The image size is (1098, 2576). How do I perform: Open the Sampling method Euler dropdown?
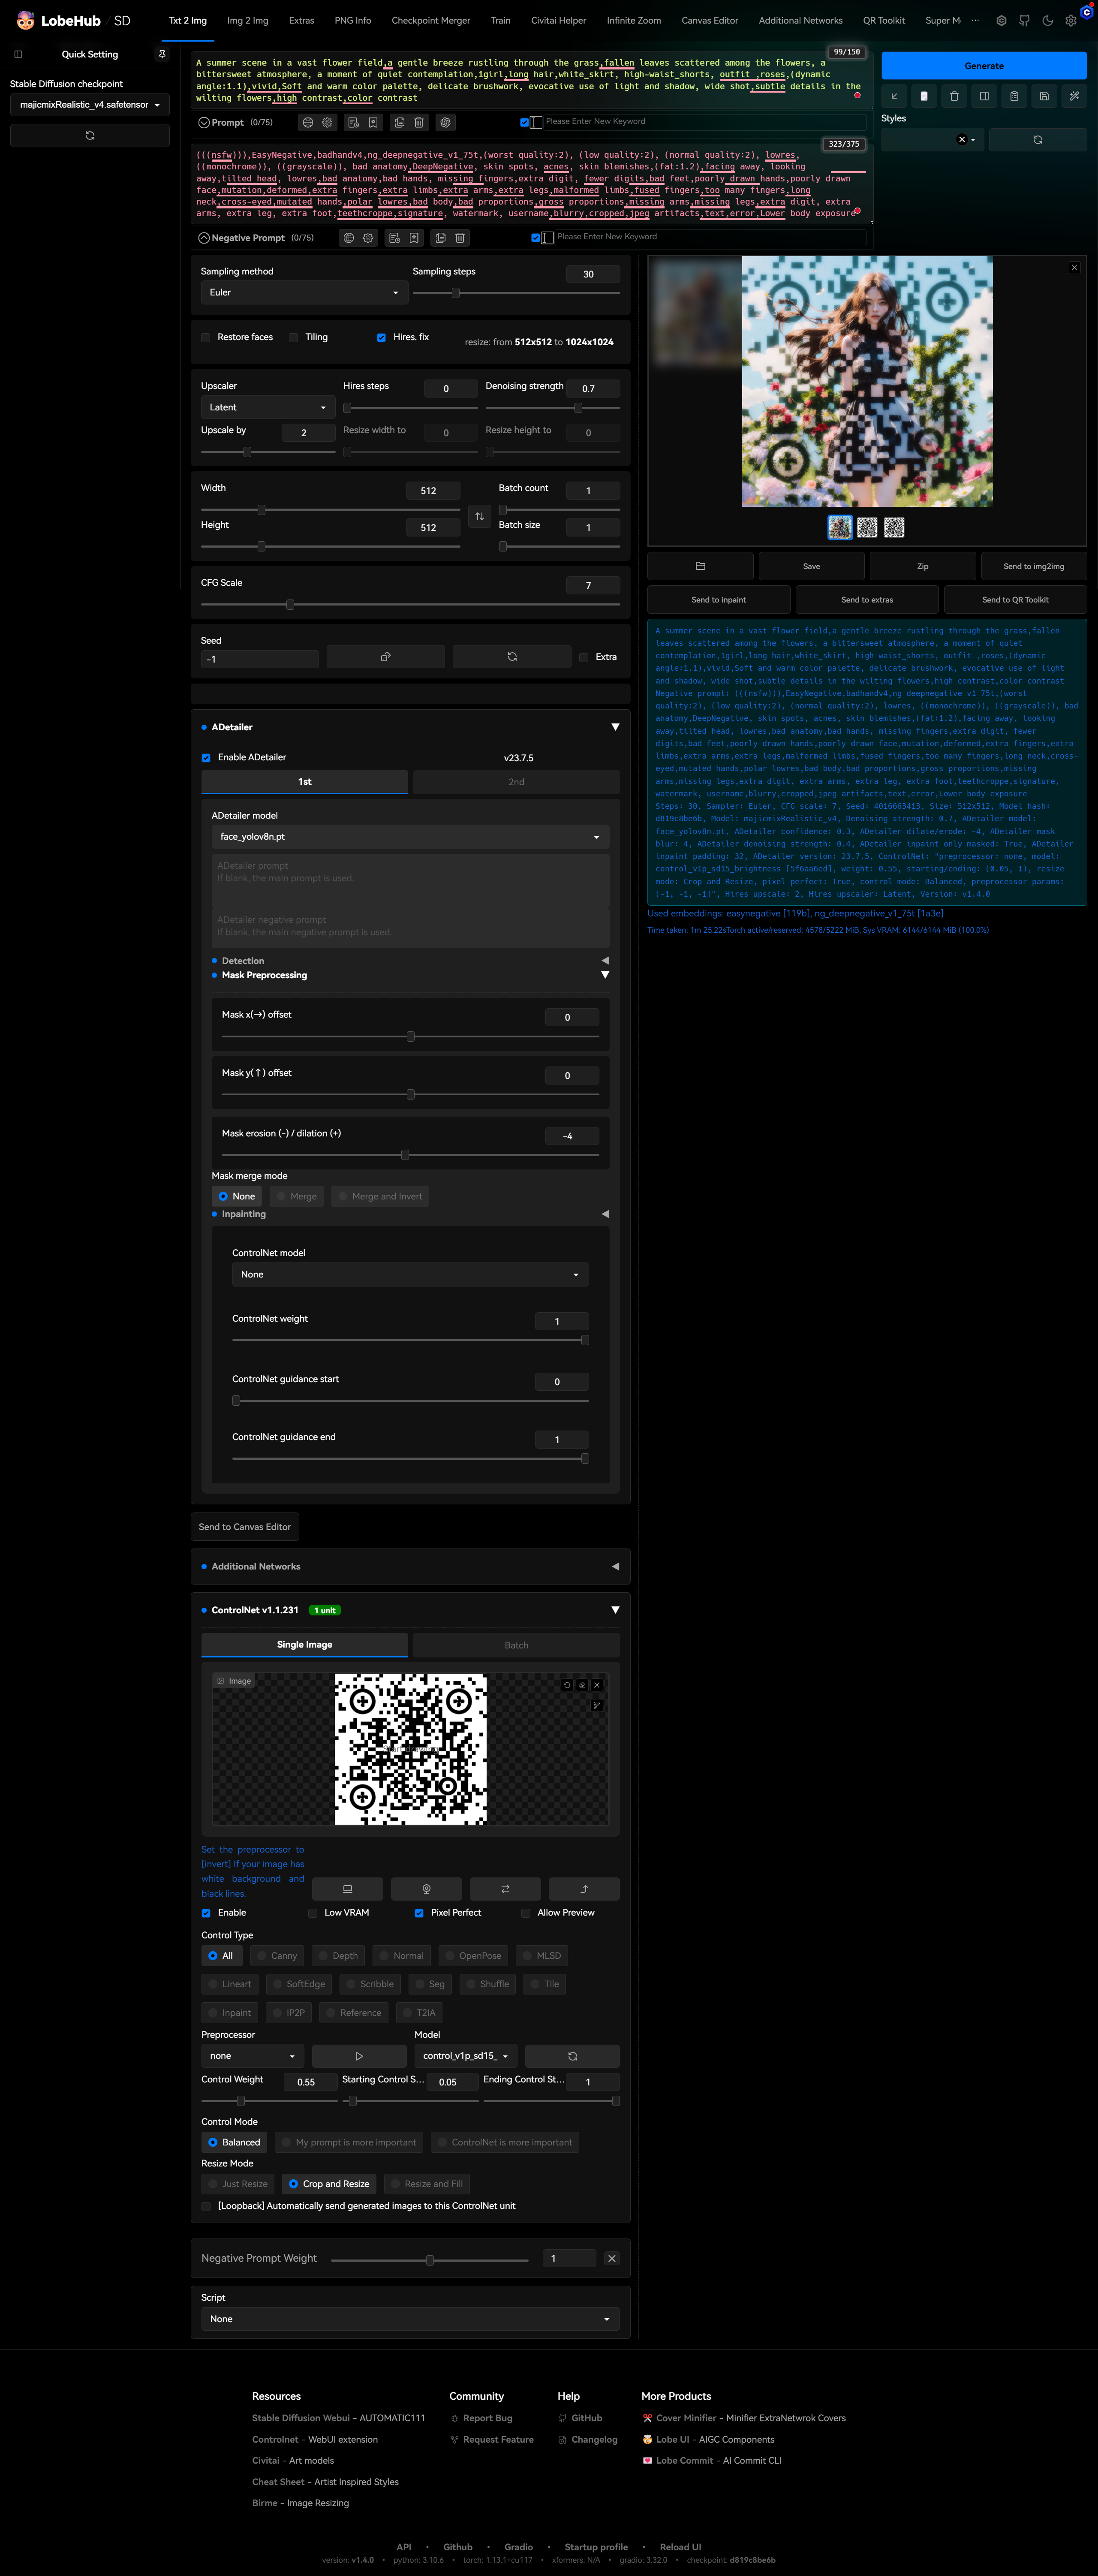click(x=303, y=293)
